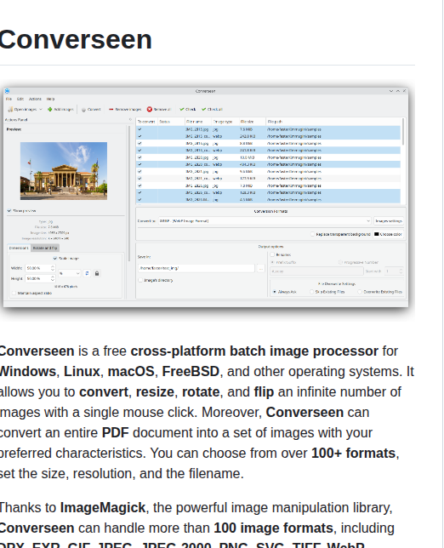Image resolution: width=444 pixels, height=548 pixels.
Task: Click the bold word "FreeBSD"
Action: click(x=191, y=372)
